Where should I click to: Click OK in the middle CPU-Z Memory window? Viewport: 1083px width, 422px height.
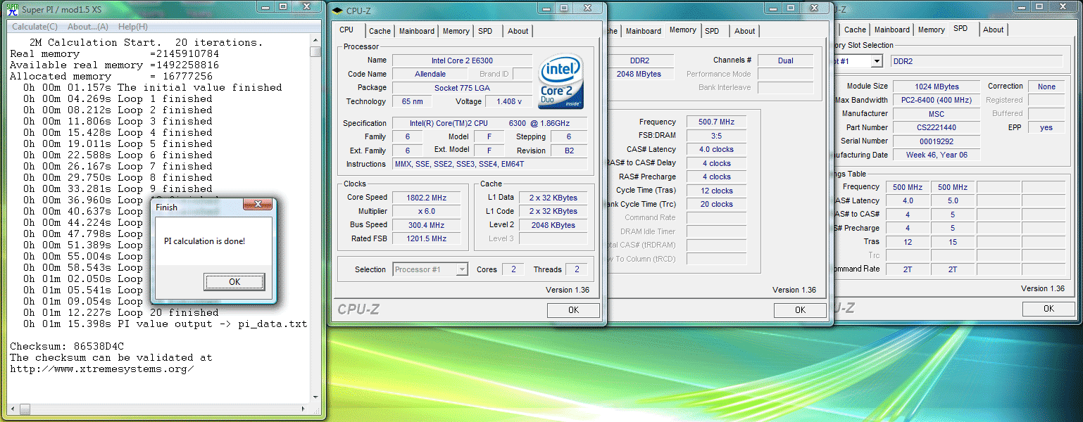click(x=800, y=310)
